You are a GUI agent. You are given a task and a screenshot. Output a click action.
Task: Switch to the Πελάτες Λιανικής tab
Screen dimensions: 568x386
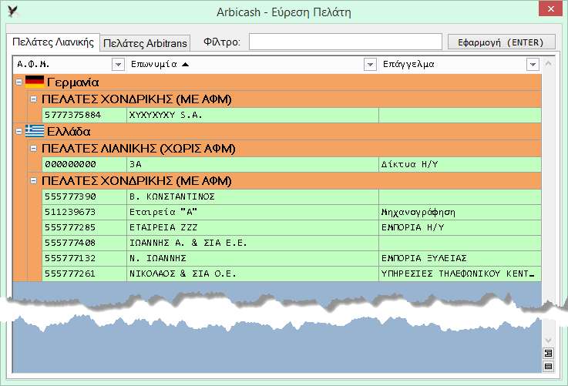coord(53,42)
